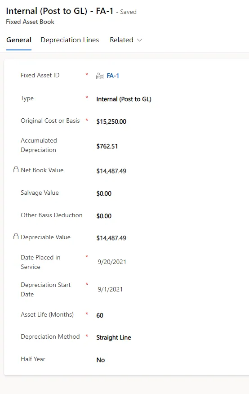Viewport: 249px width, 394px height.
Task: Switch to the Depreciation Lines tab
Action: (x=70, y=40)
